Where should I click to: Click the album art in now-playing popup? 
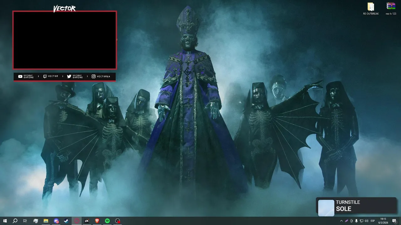[x=326, y=208]
